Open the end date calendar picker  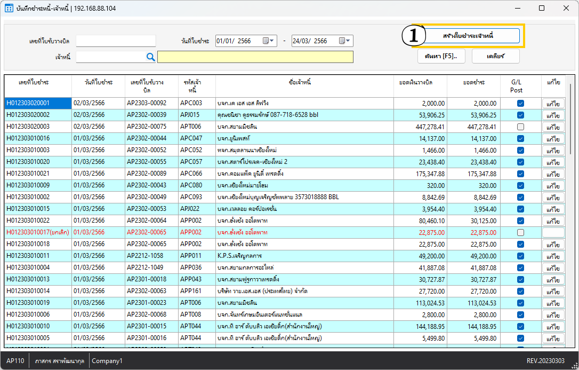click(x=345, y=41)
